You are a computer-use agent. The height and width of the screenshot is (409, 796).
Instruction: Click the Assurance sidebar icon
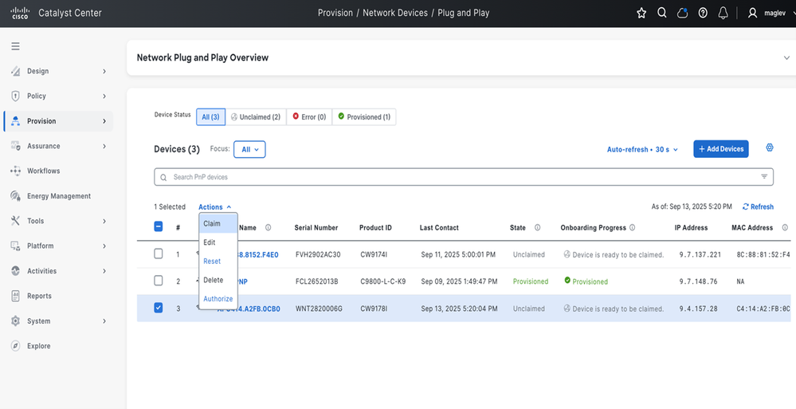(x=15, y=146)
